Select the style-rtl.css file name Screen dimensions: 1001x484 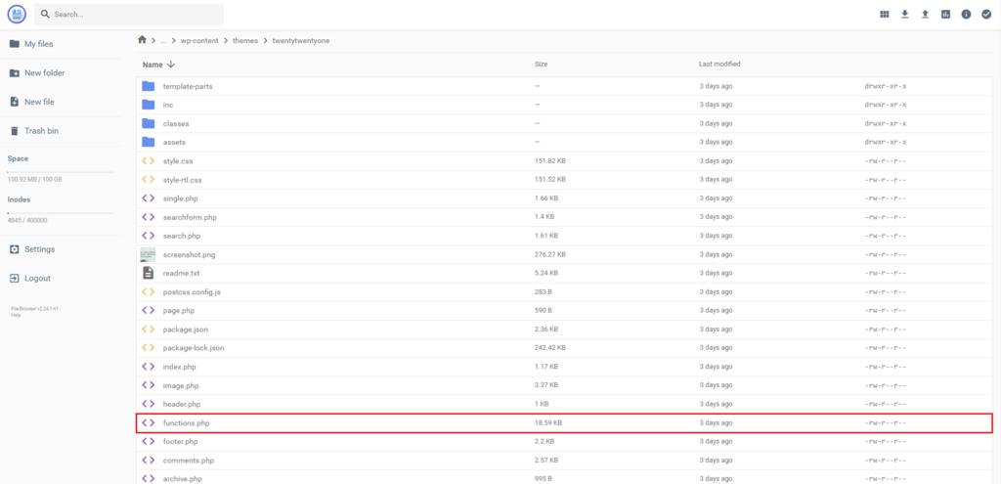click(x=184, y=180)
